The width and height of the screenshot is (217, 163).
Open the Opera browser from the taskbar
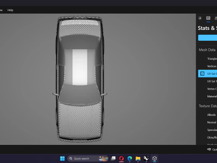(x=122, y=158)
